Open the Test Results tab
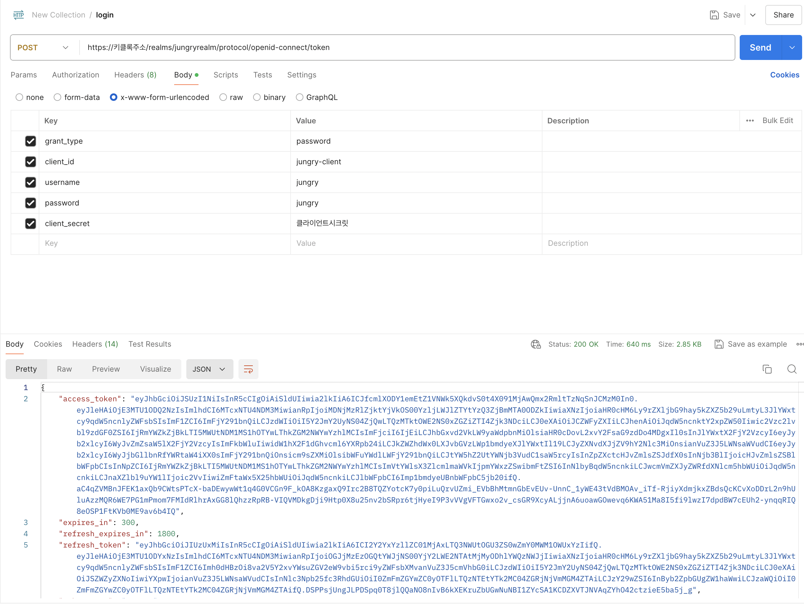The height and width of the screenshot is (604, 804). 150,344
